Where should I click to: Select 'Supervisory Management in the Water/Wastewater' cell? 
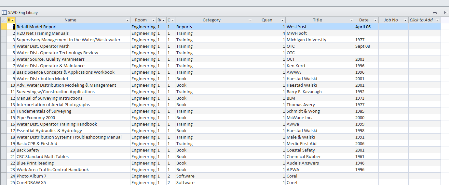click(73, 40)
